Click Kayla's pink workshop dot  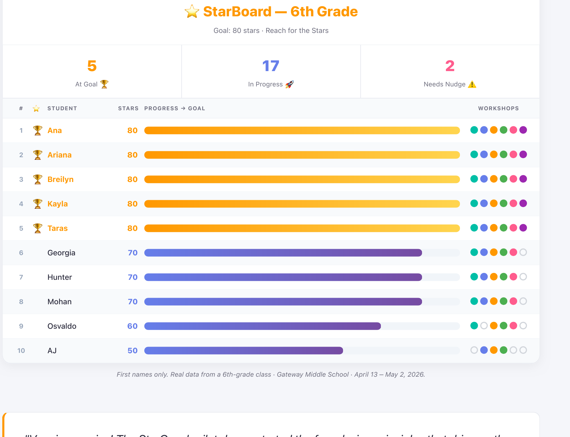click(x=513, y=203)
